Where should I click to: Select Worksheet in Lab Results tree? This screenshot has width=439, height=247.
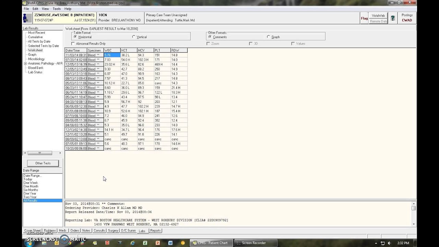(x=35, y=50)
